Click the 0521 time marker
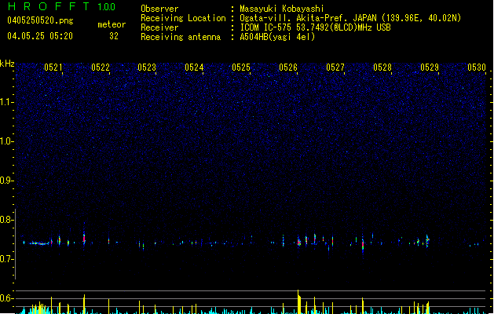This screenshot has width=494, height=314. point(53,68)
